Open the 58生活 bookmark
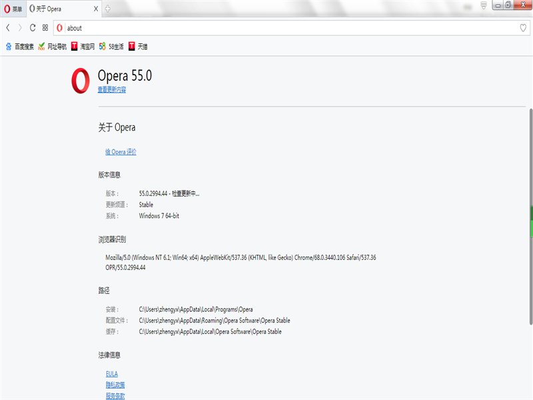The height and width of the screenshot is (400, 533). 111,47
